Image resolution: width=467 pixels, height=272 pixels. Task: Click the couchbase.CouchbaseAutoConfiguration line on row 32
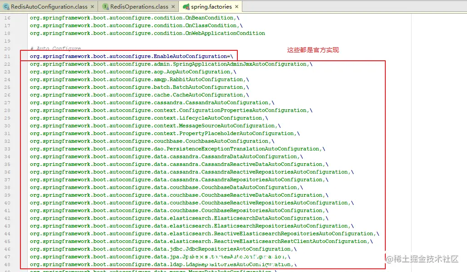point(152,141)
